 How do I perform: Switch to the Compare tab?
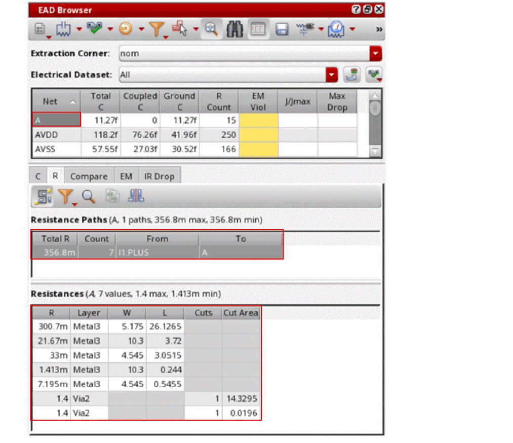[89, 176]
